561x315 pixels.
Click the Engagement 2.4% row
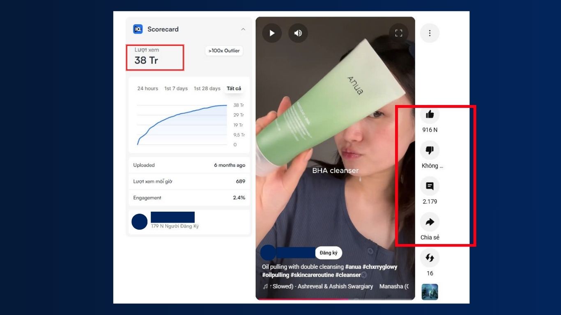[x=189, y=198]
